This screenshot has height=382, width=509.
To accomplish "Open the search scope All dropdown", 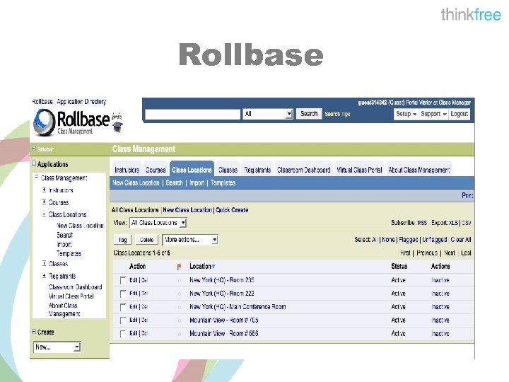I will 268,114.
